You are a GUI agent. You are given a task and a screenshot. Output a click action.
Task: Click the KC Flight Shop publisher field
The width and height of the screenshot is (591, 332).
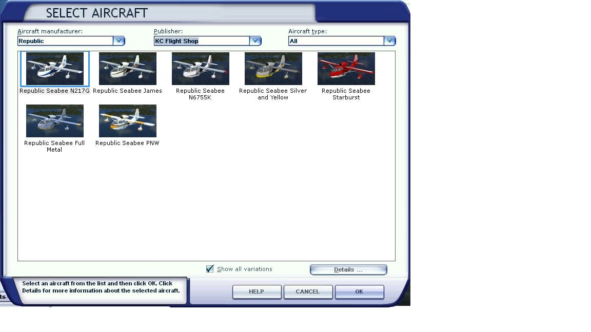pos(201,41)
